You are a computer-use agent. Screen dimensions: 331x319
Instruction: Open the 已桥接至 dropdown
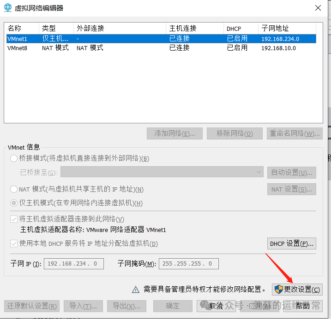[x=162, y=172]
